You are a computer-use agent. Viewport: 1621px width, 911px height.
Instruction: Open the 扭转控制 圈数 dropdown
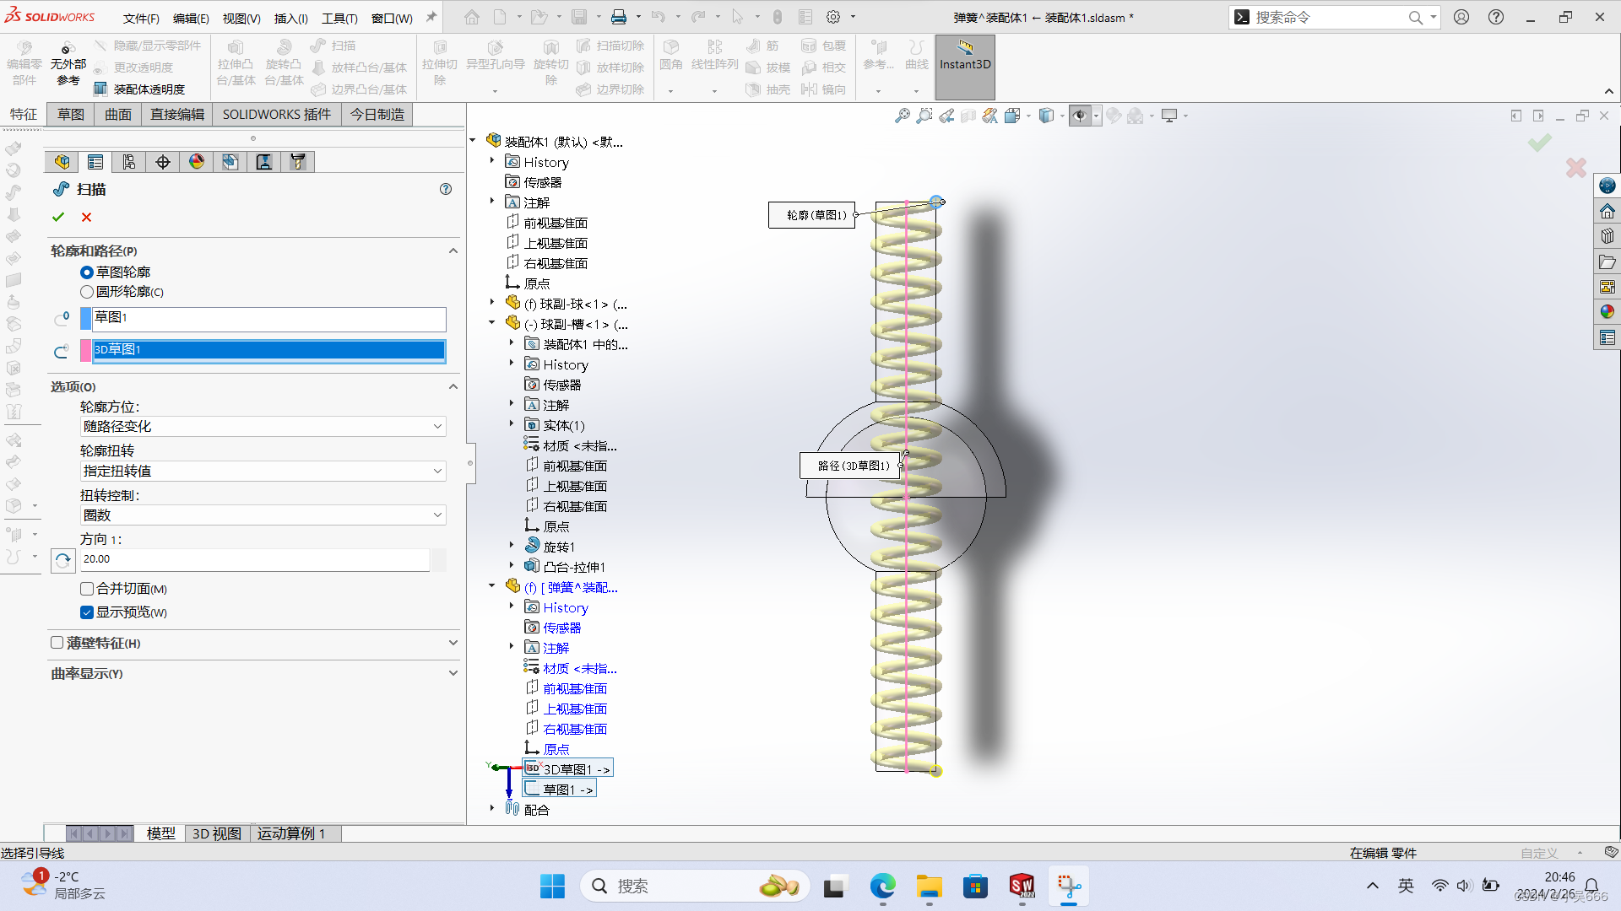click(263, 515)
